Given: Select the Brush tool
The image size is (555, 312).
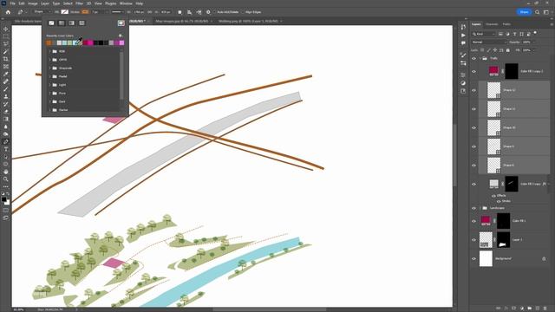Looking at the screenshot, I should (x=6, y=88).
